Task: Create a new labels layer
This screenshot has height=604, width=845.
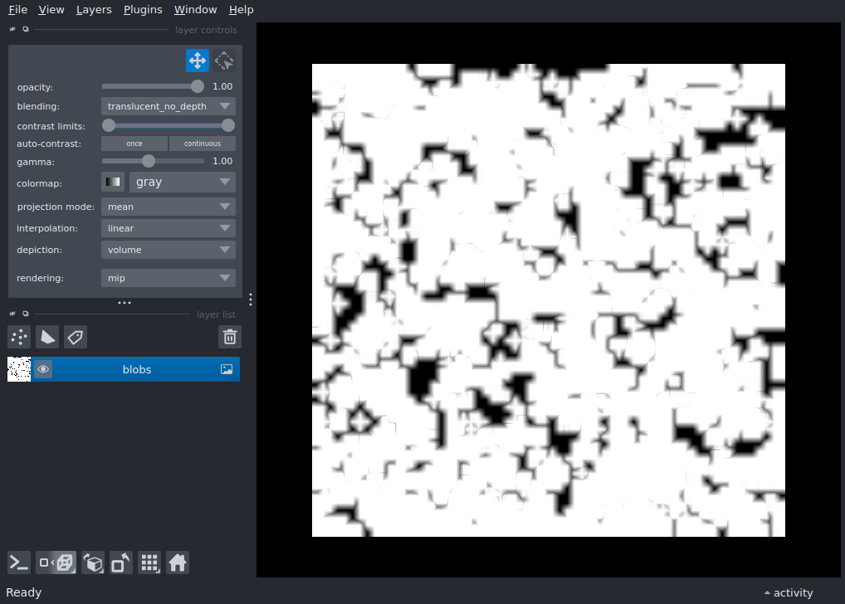Action: pos(75,337)
